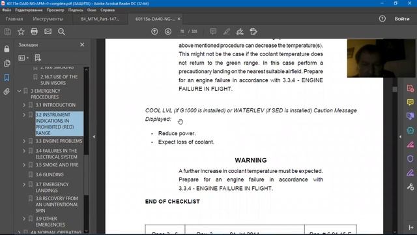
Task: Open the Справка menu
Action: point(108,10)
